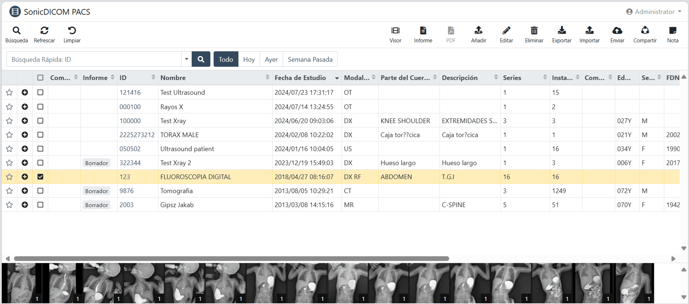Switch to the Hoy date filter
The image size is (689, 304).
tap(249, 59)
